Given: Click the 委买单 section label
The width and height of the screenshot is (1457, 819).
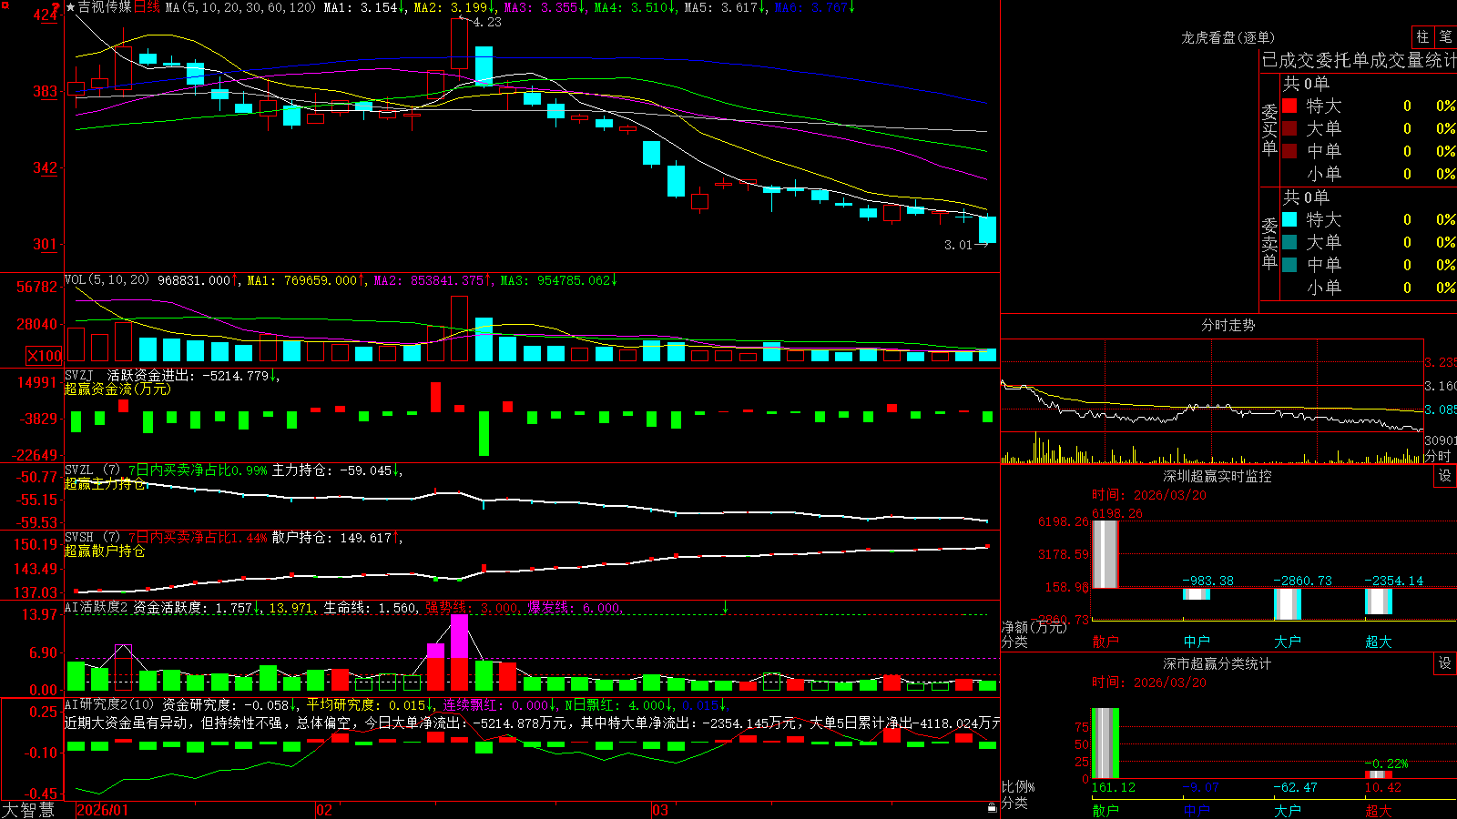Looking at the screenshot, I should point(1269,129).
